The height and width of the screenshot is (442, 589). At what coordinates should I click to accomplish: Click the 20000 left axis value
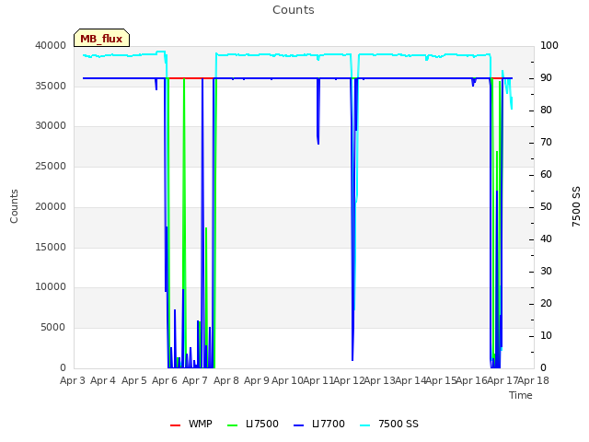(51, 206)
